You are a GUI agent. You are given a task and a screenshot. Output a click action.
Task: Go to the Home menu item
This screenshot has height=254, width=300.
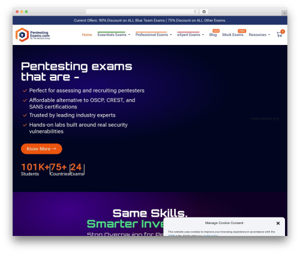pyautogui.click(x=87, y=35)
